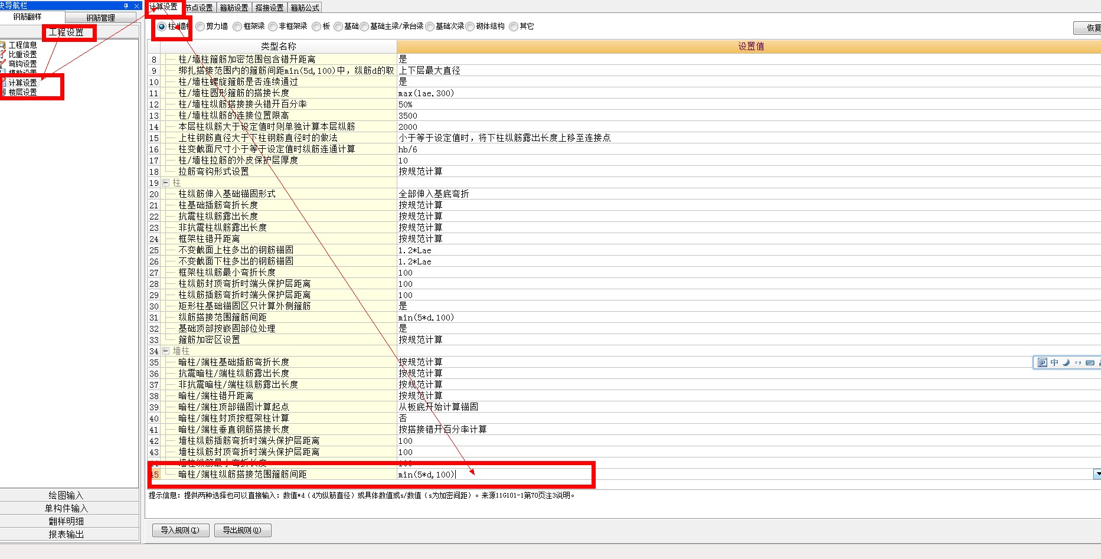
Task: Click value max(lae,300) in row 11
Action: (x=426, y=93)
